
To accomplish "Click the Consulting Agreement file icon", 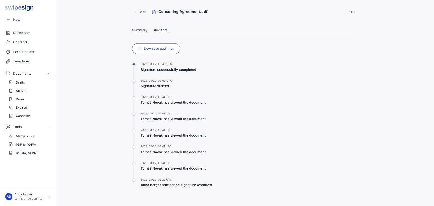I will pos(154,12).
